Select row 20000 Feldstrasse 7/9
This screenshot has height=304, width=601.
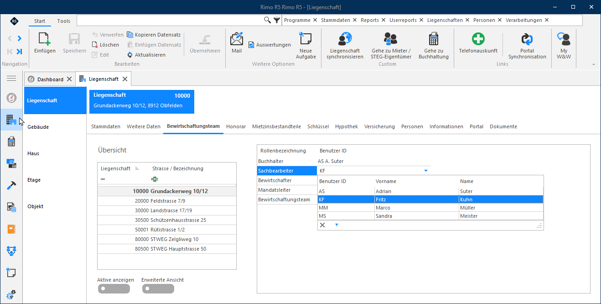(167, 201)
